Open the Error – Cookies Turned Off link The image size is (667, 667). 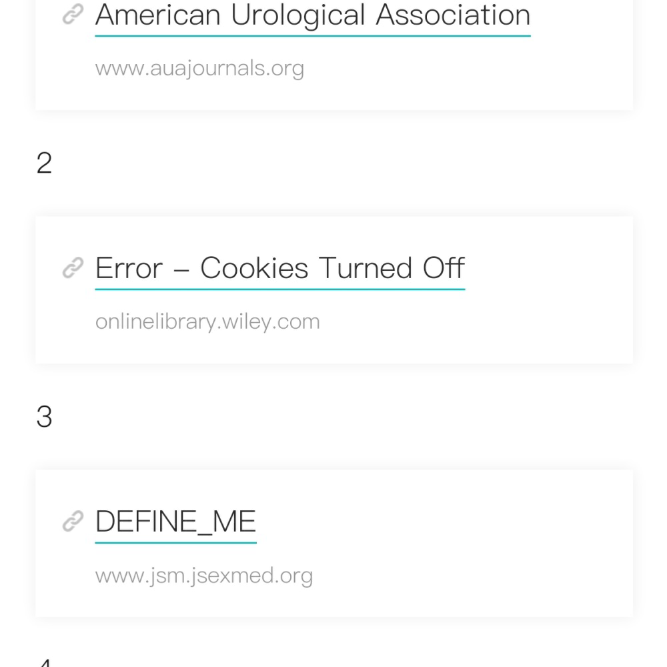pos(280,268)
